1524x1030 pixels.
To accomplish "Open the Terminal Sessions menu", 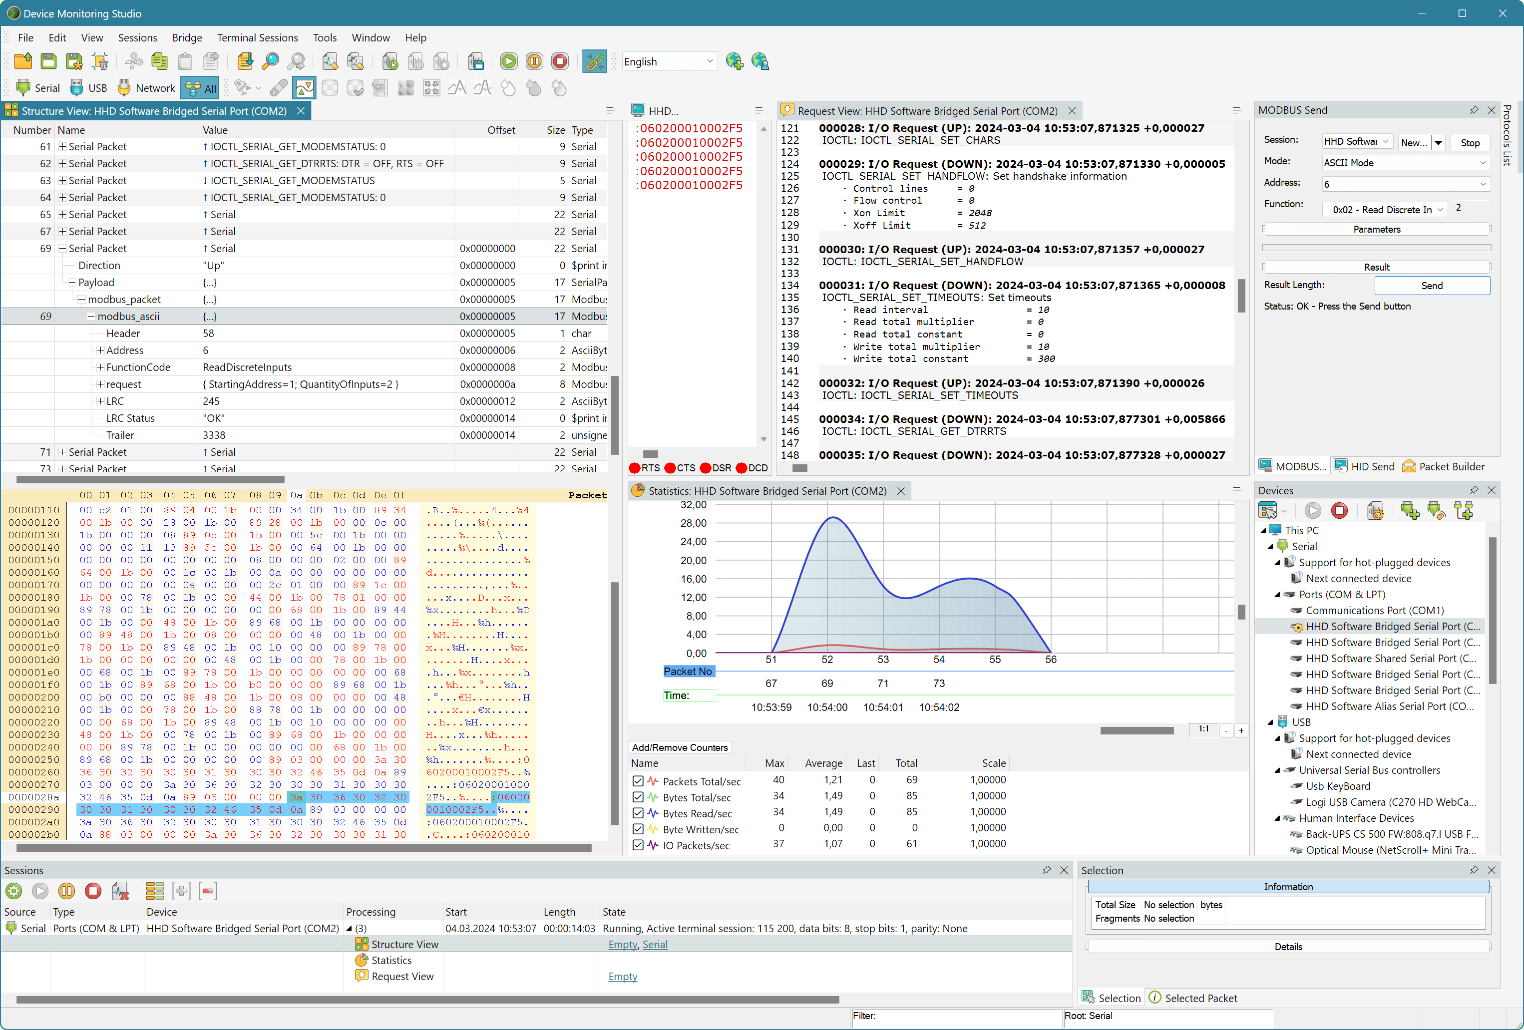I will [x=257, y=37].
